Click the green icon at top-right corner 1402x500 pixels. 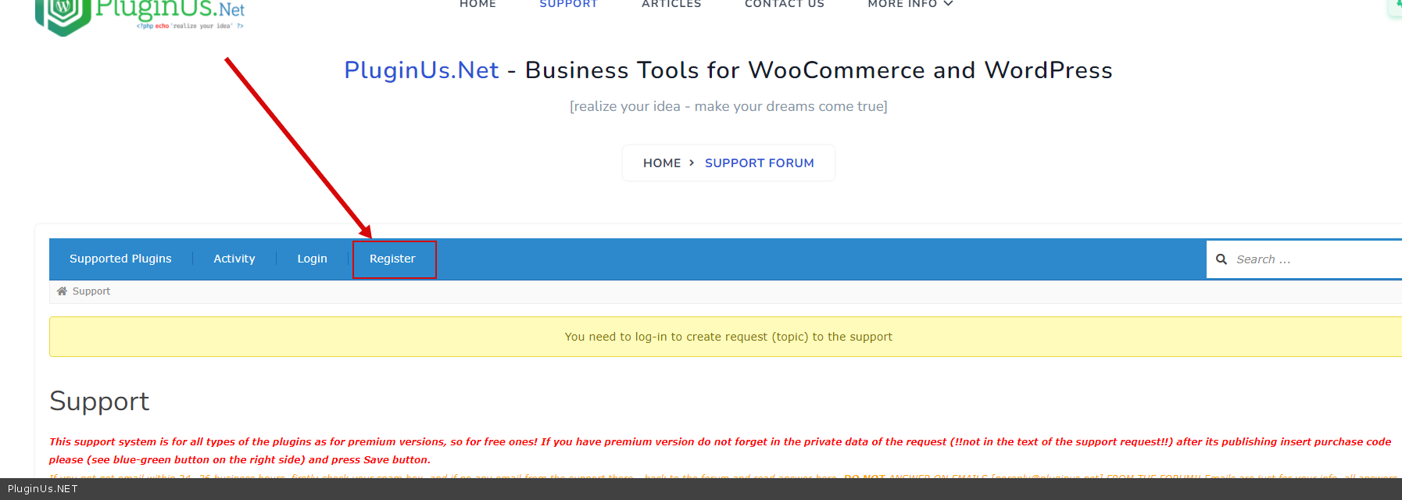click(1396, 6)
